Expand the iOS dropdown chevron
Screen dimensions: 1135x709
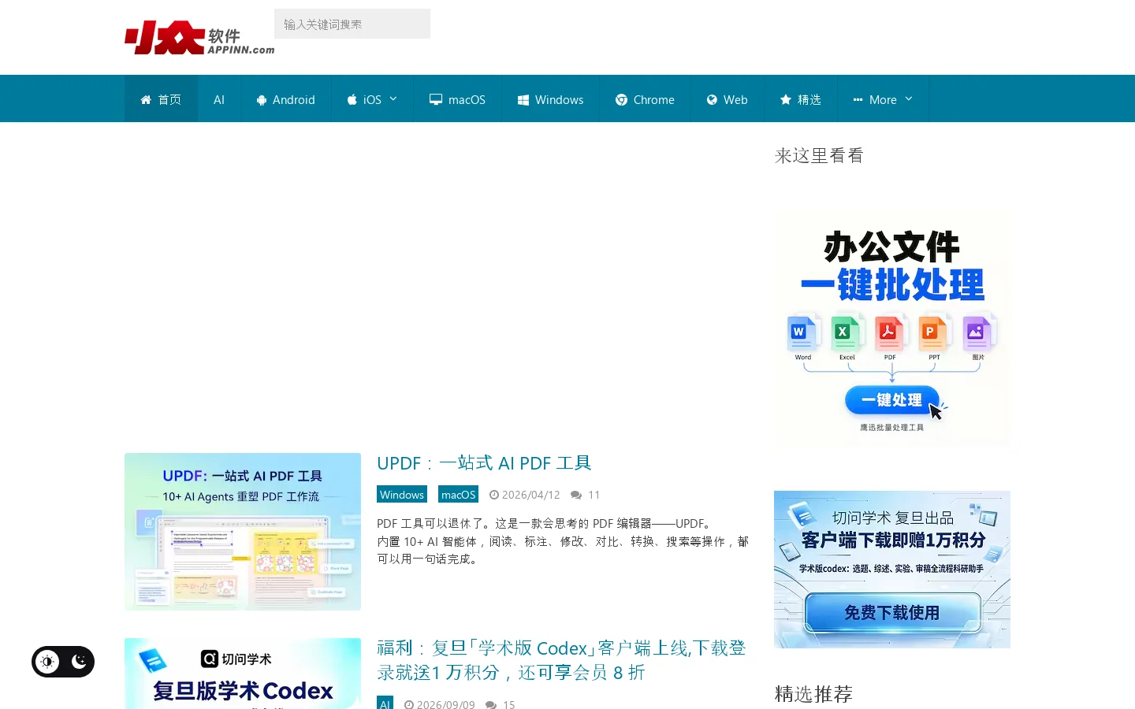tap(393, 98)
